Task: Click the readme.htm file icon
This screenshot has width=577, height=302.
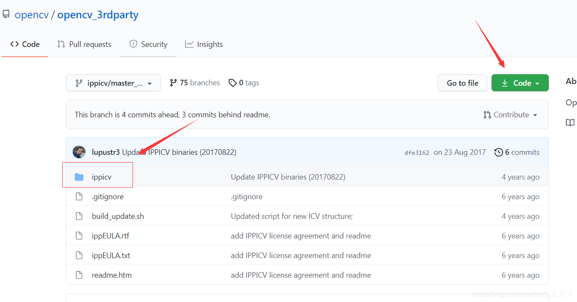Action: [x=79, y=275]
